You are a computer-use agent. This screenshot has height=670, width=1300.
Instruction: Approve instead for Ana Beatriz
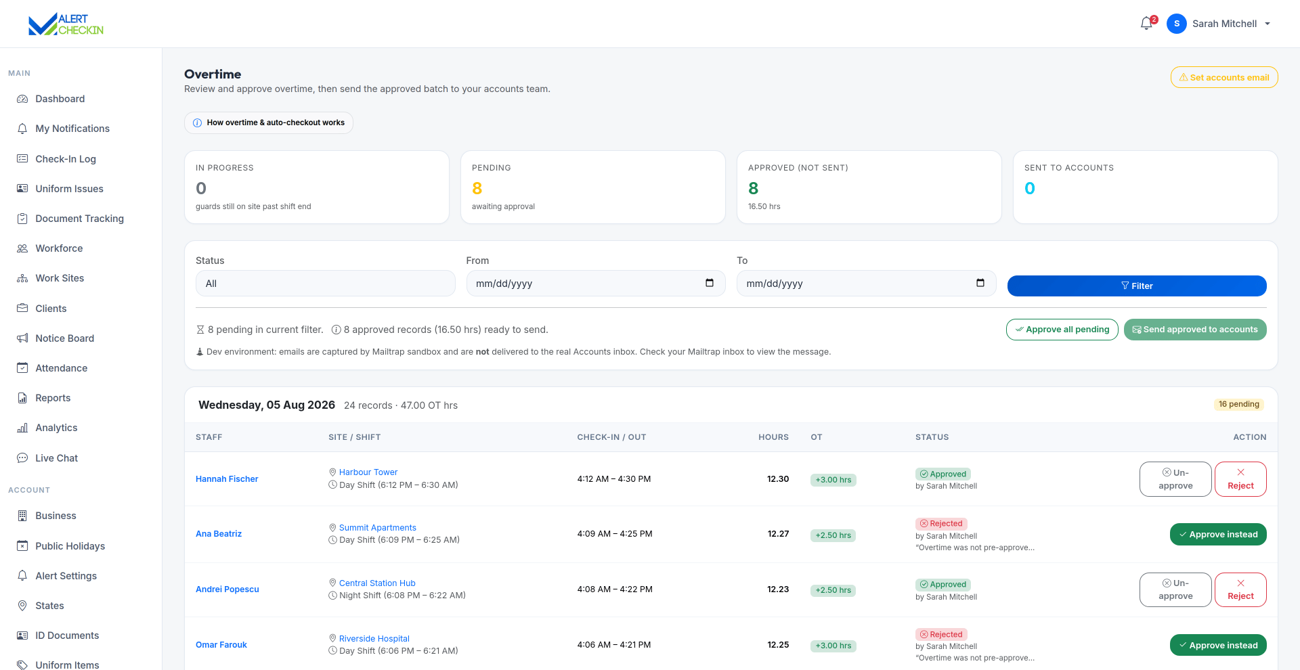pos(1218,534)
